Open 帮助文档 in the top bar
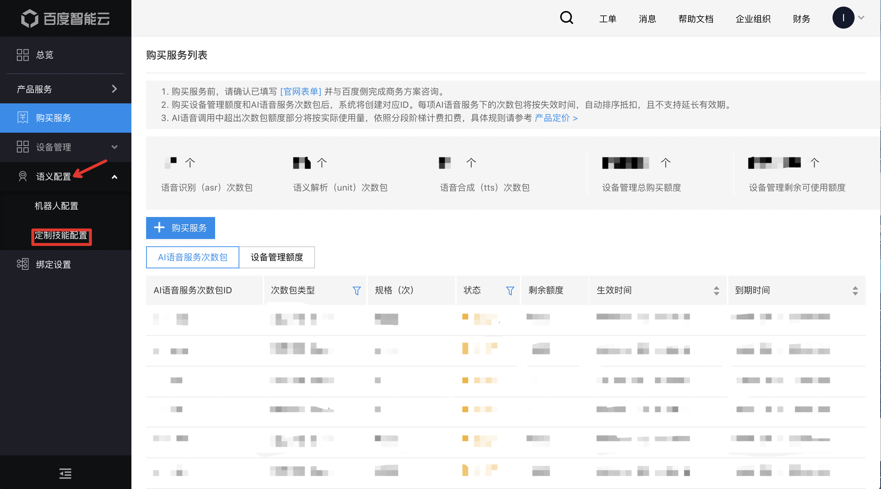Viewport: 881px width, 489px height. click(696, 19)
